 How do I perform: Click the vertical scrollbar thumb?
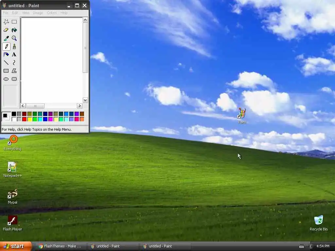(85, 48)
